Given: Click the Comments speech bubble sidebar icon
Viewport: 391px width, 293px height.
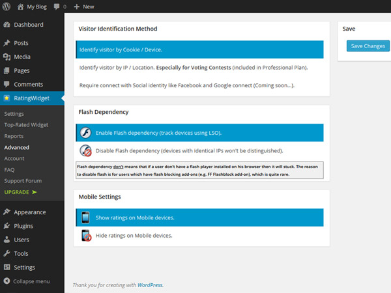Looking at the screenshot, I should coord(7,84).
